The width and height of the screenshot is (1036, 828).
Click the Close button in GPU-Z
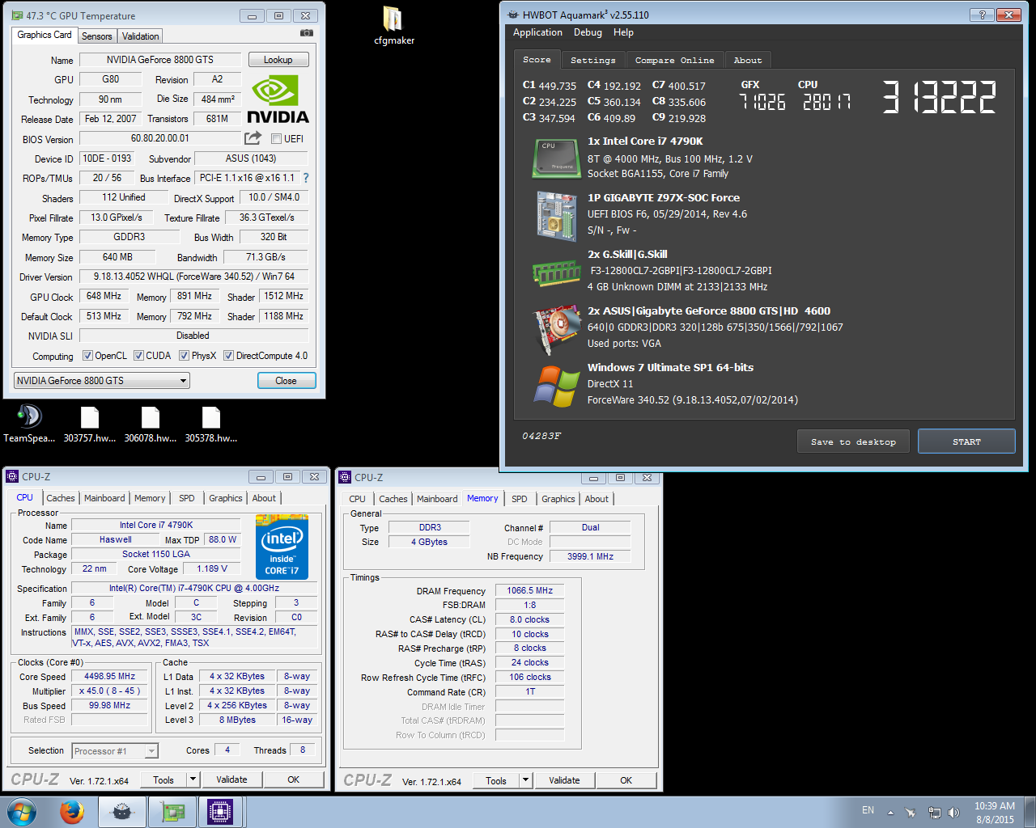tap(287, 381)
